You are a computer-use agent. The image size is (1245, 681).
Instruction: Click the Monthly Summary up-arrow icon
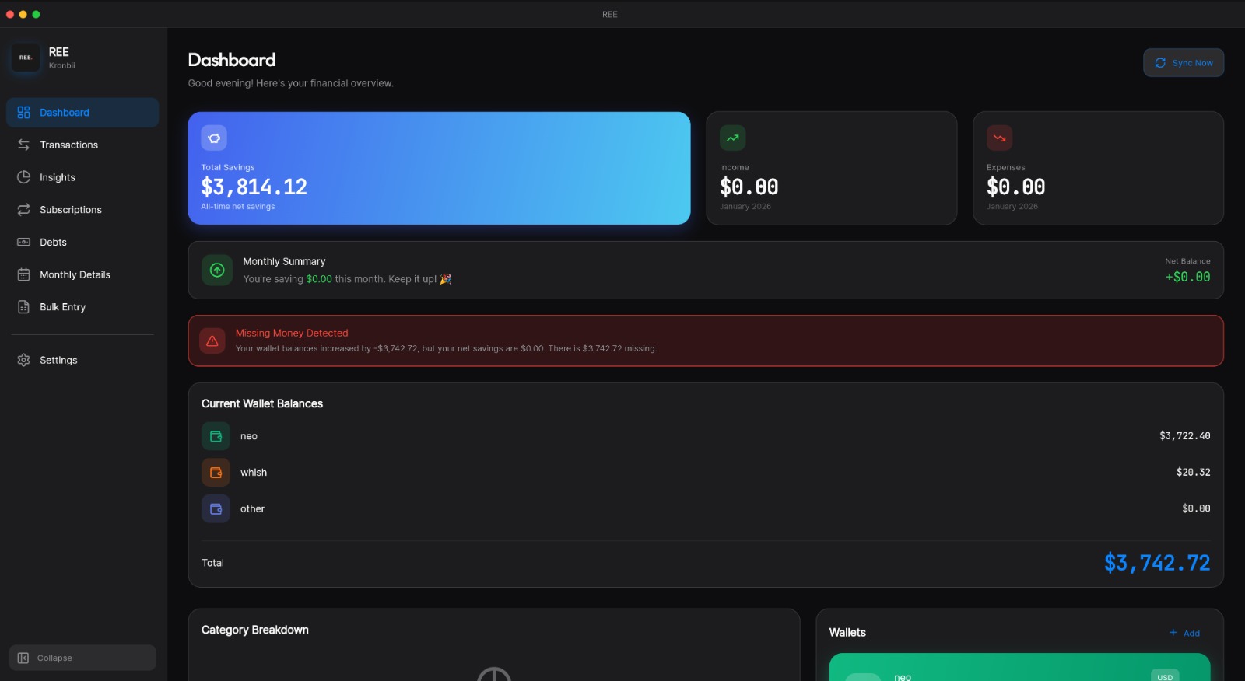pyautogui.click(x=217, y=270)
